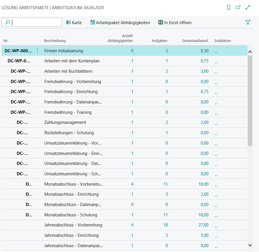
Task: Select the Rückstellungen - Schulung row
Action: [x=69, y=133]
